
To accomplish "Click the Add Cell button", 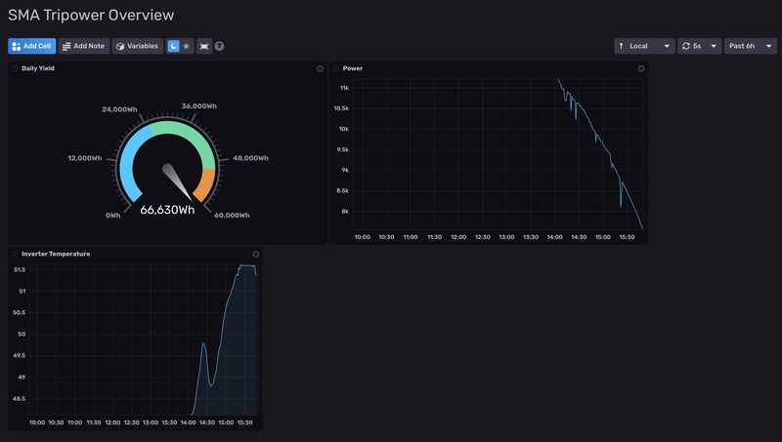I will pos(32,46).
